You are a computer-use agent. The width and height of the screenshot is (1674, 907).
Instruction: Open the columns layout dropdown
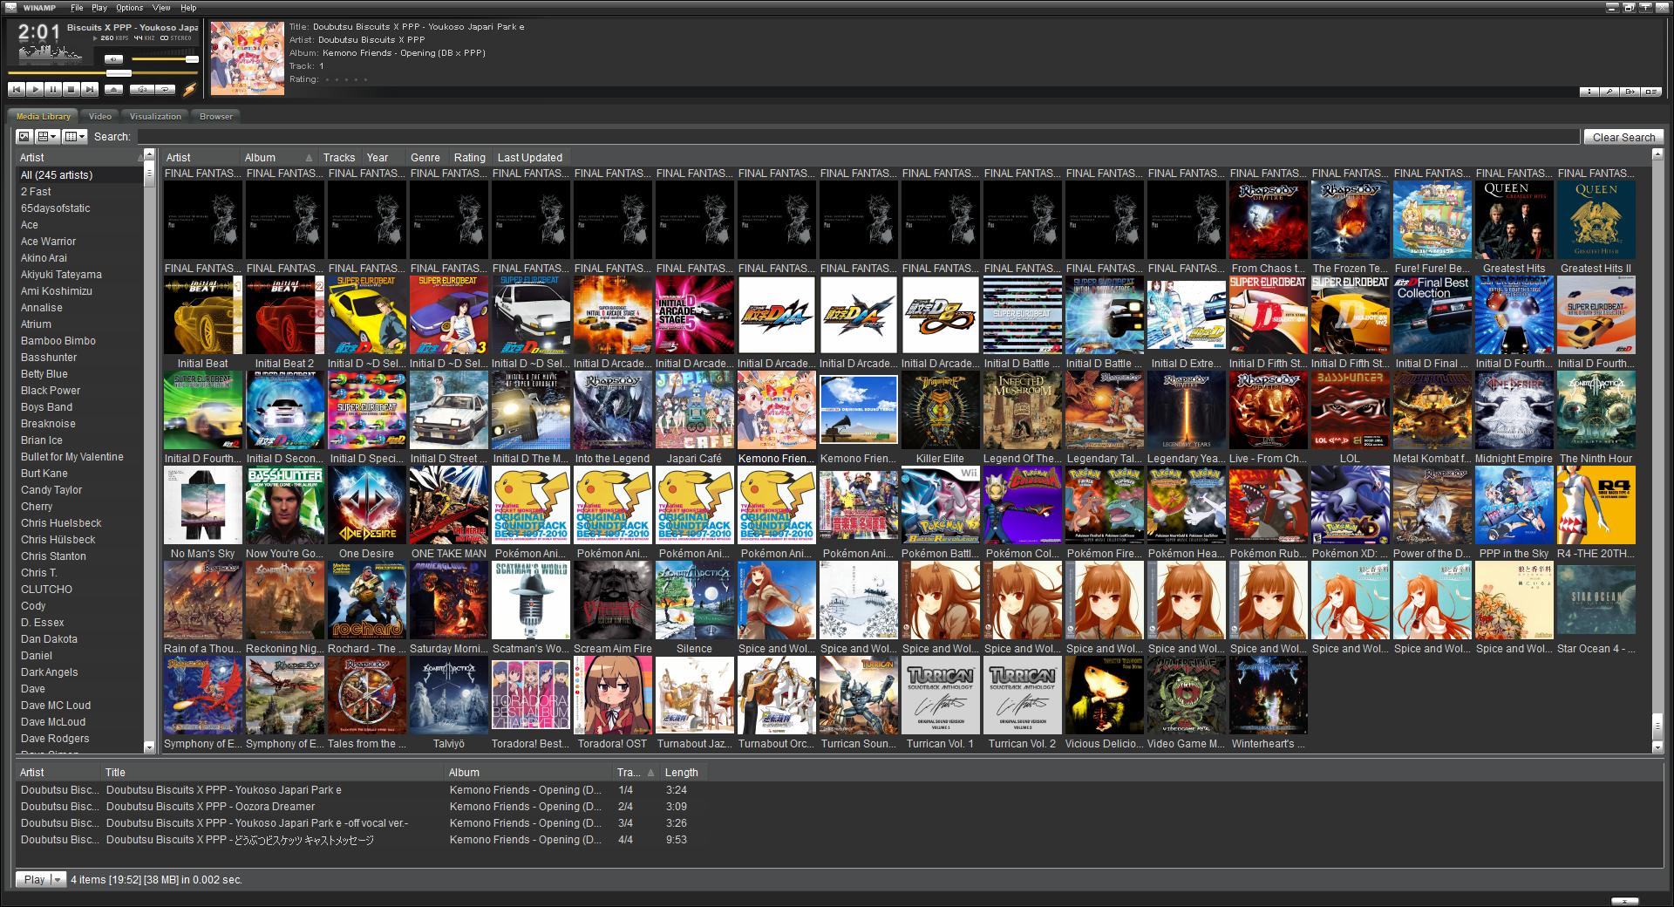75,136
